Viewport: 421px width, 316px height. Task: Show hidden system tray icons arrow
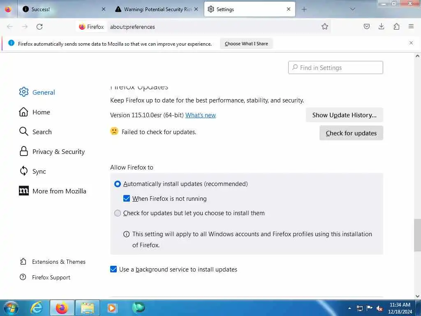tap(349, 308)
